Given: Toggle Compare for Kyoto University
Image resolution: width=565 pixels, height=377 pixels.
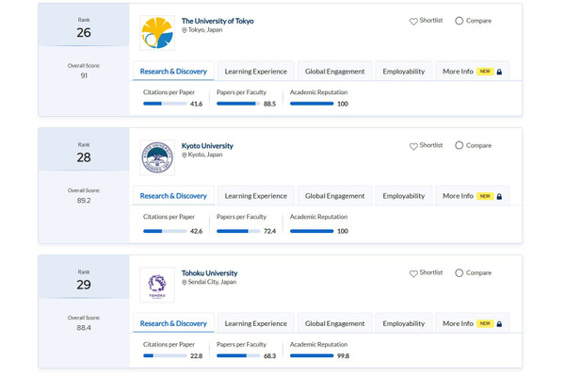Looking at the screenshot, I should click(x=460, y=146).
